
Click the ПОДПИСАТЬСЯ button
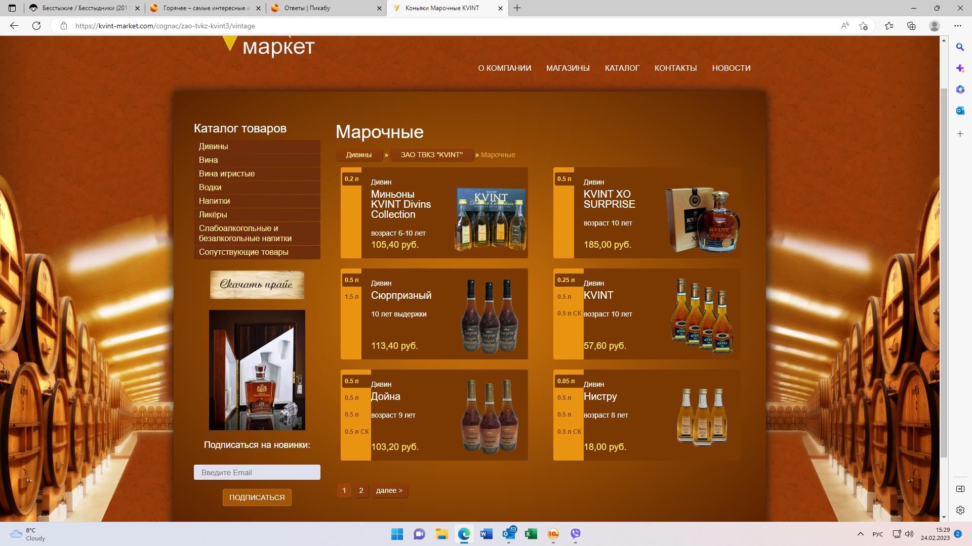pyautogui.click(x=257, y=497)
